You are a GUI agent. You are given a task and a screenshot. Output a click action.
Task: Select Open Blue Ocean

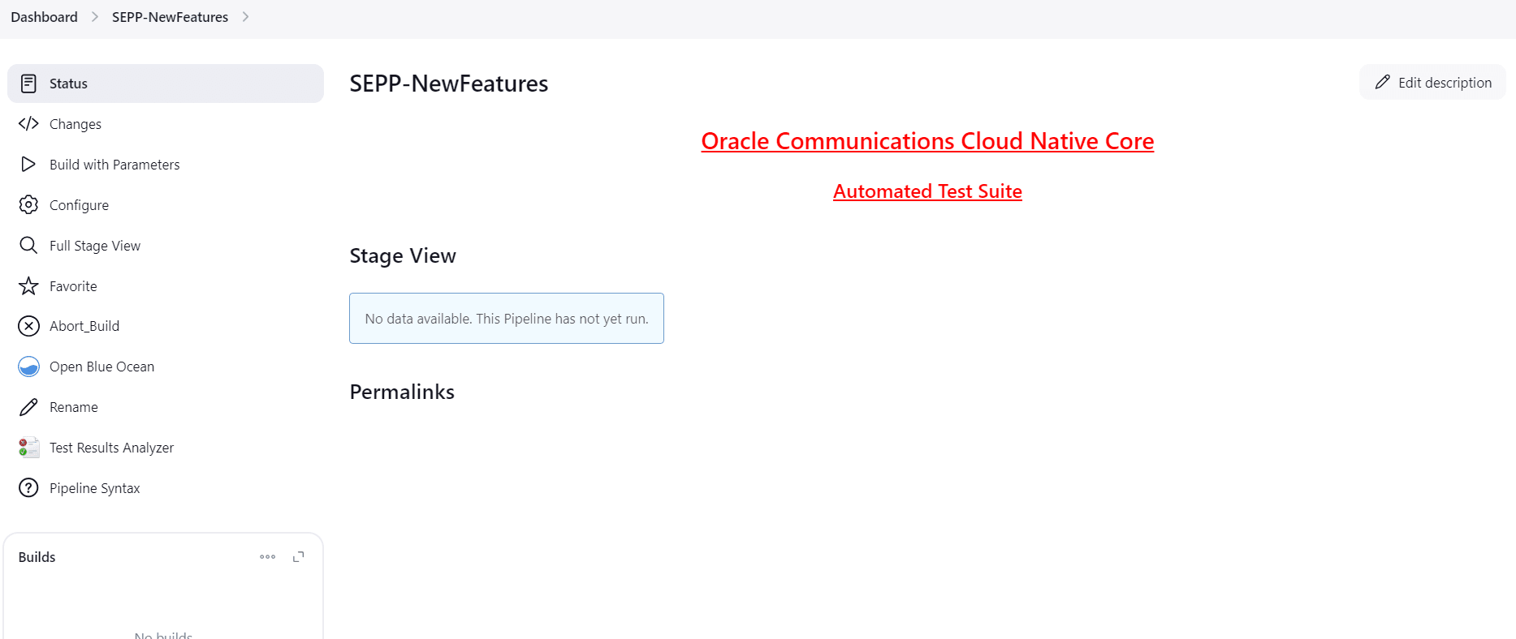[x=166, y=367]
